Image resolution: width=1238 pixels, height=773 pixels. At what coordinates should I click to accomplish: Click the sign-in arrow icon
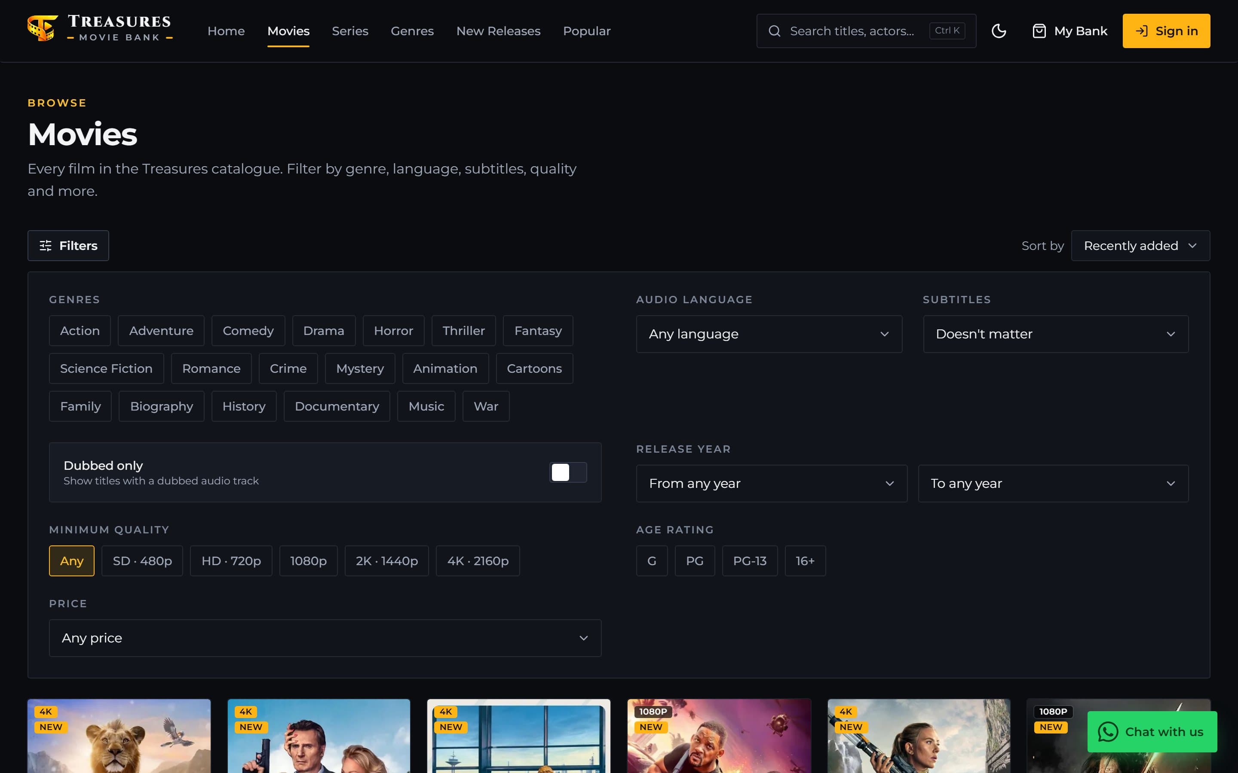tap(1141, 31)
